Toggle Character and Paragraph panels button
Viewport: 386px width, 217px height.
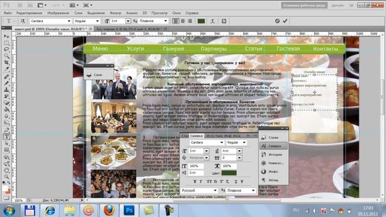tap(224, 21)
